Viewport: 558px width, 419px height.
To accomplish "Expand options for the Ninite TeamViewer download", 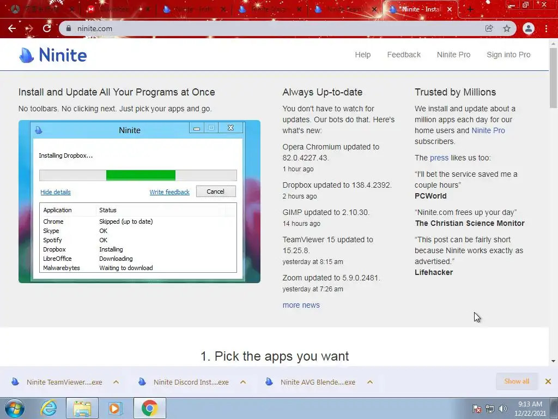I will 116,382.
